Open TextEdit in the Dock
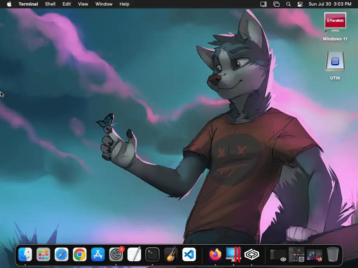The width and height of the screenshot is (358, 268). [x=134, y=254]
